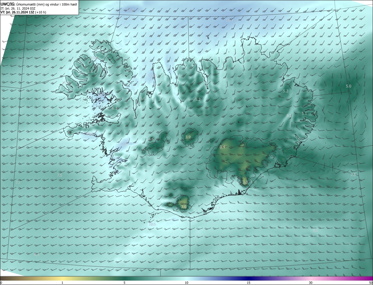Click the 30 tick on the color scale
Screen dimensions: 373x285
pos(311,283)
